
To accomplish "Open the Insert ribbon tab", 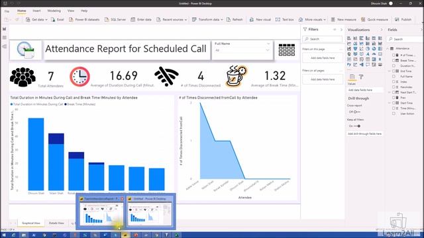I will coord(36,11).
